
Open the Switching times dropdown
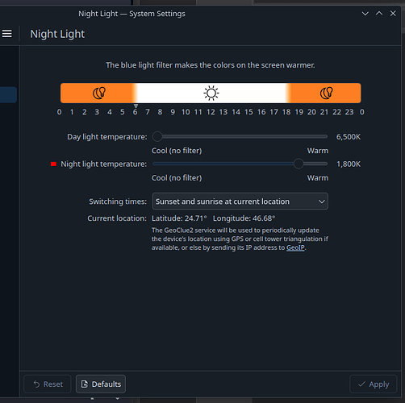pyautogui.click(x=240, y=201)
